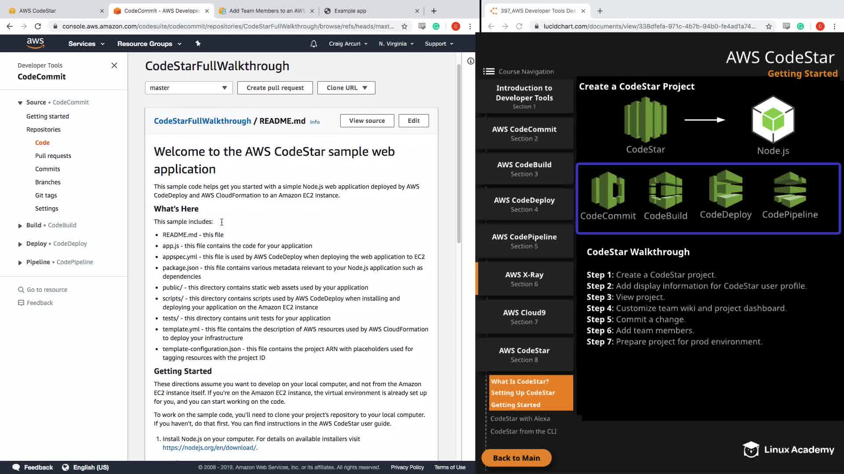
Task: Reload the Lucidchart page
Action: coord(519,26)
